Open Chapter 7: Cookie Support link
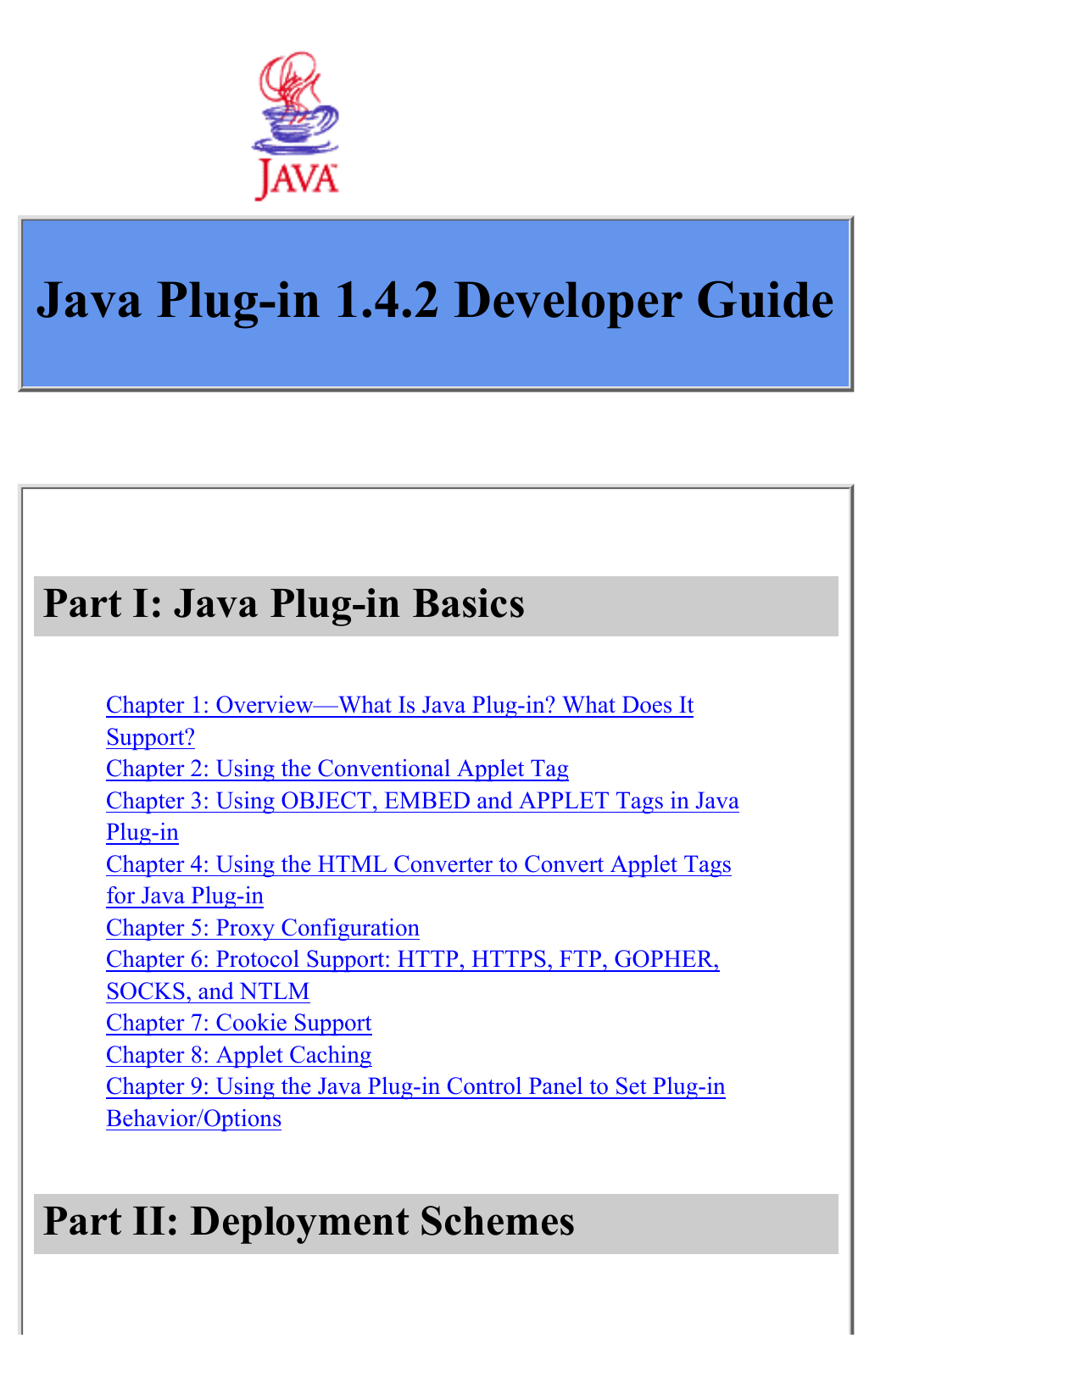Viewport: 1081px width, 1399px height. 239,1023
